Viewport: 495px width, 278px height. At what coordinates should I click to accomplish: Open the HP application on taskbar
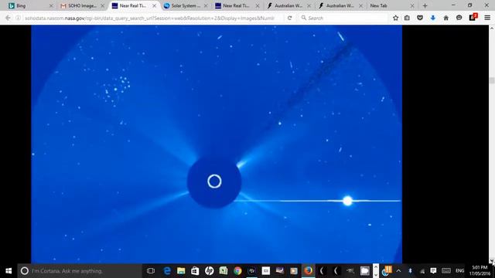click(x=209, y=271)
